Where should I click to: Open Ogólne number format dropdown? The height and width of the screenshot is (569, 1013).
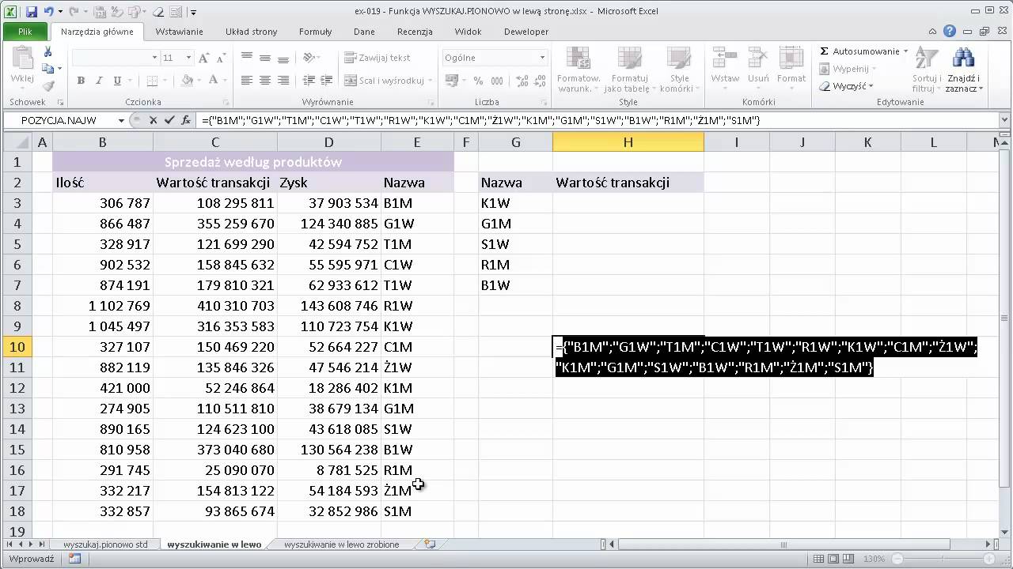pyautogui.click(x=542, y=58)
